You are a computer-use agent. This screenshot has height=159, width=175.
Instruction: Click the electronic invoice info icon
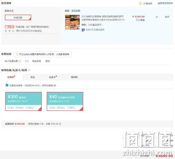click(x=20, y=61)
